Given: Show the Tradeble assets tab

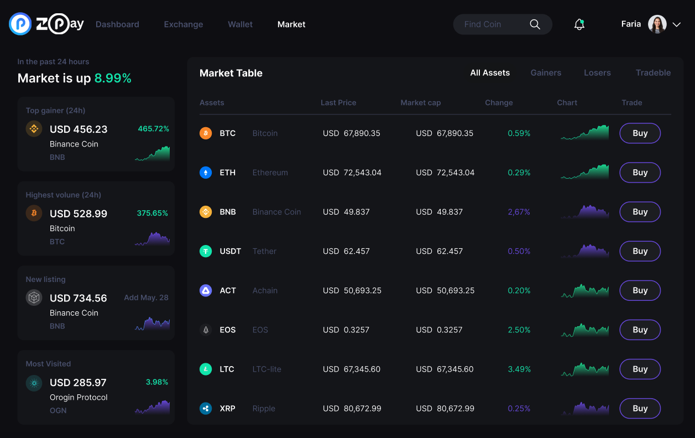Looking at the screenshot, I should 653,73.
